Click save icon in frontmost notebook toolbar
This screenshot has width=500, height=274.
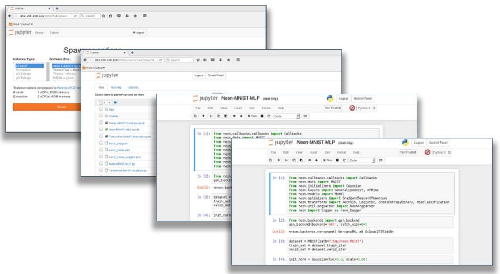tap(272, 160)
